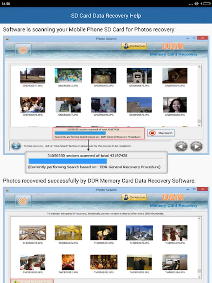Click the DDR logo icon in the lower Photo Search window
Screen dimensions: 212x283
(23, 201)
